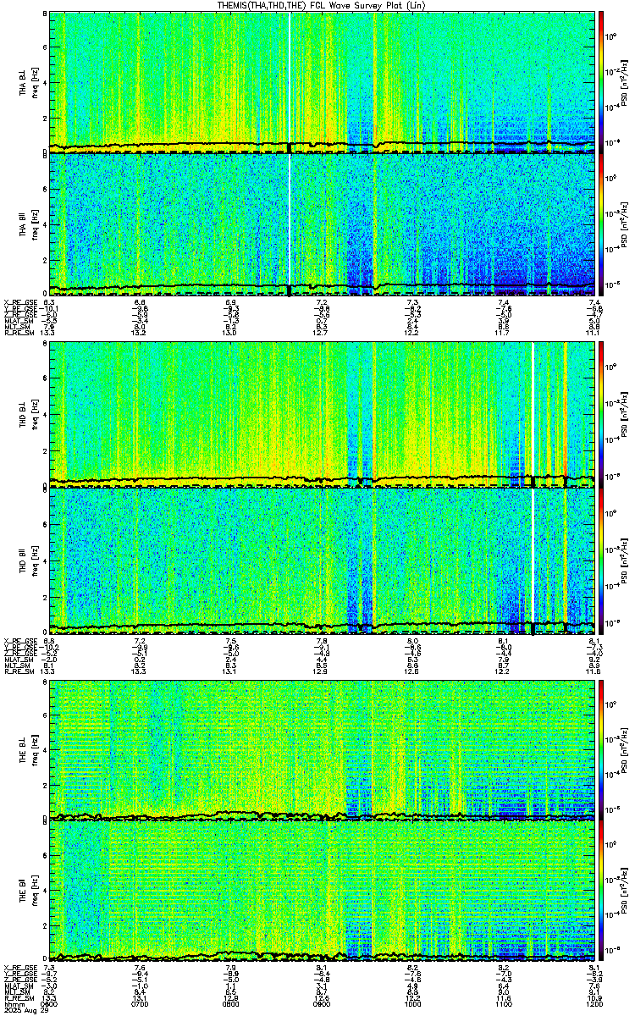Click the THD B-parallel freq [Hz] axis label
The image size is (635, 1016).
tap(35, 560)
